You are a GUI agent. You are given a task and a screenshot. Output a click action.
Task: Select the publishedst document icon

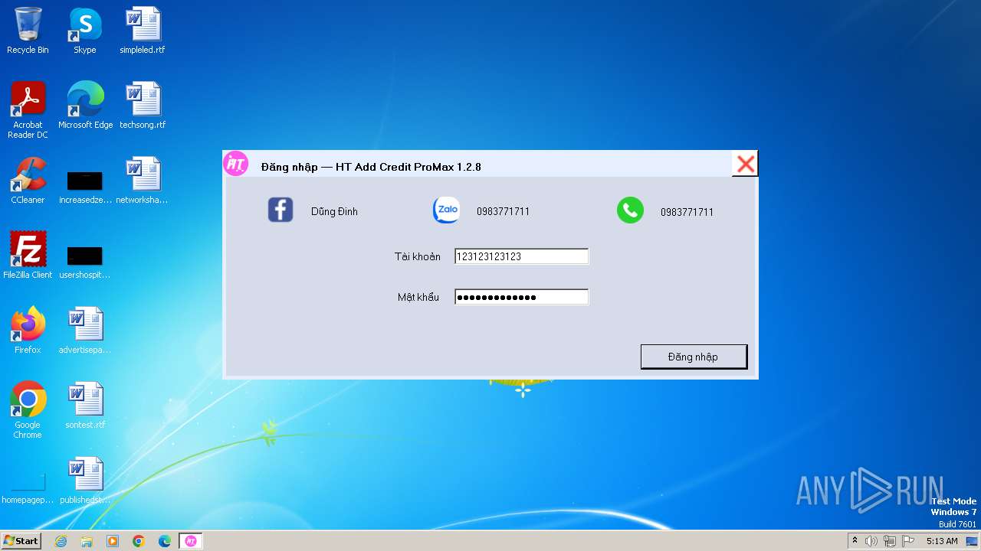(x=85, y=481)
